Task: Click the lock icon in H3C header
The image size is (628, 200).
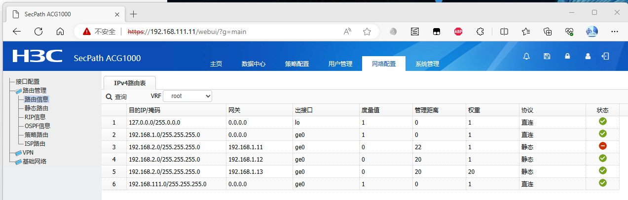Action: point(567,56)
